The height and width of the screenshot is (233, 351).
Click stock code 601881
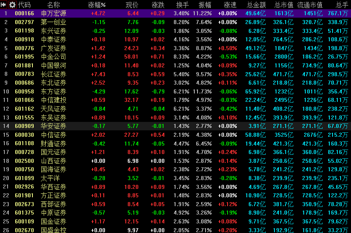[x=24, y=65]
